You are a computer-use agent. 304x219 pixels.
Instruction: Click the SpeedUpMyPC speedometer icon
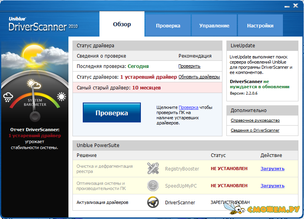click(x=153, y=185)
